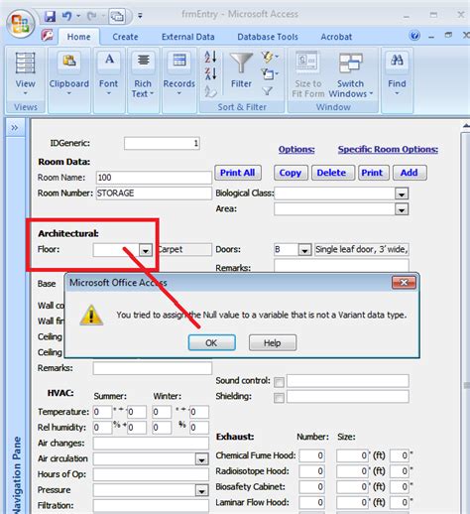Open undo history dropdown arrow

point(78,16)
